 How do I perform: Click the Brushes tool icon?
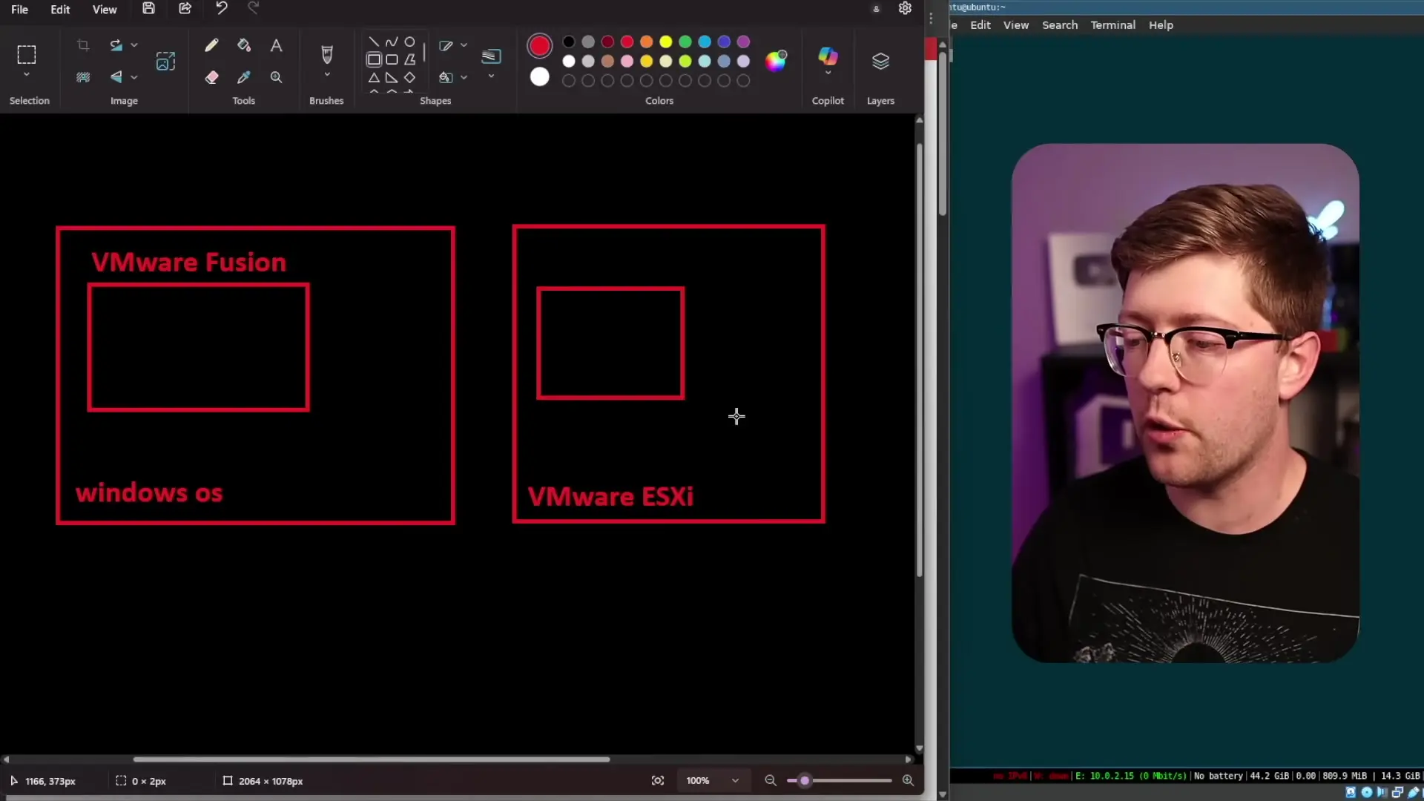click(326, 54)
